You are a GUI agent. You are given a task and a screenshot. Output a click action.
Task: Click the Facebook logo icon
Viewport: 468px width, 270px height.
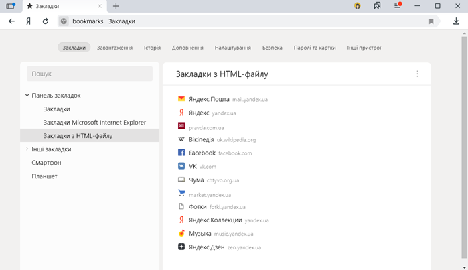[x=181, y=153]
